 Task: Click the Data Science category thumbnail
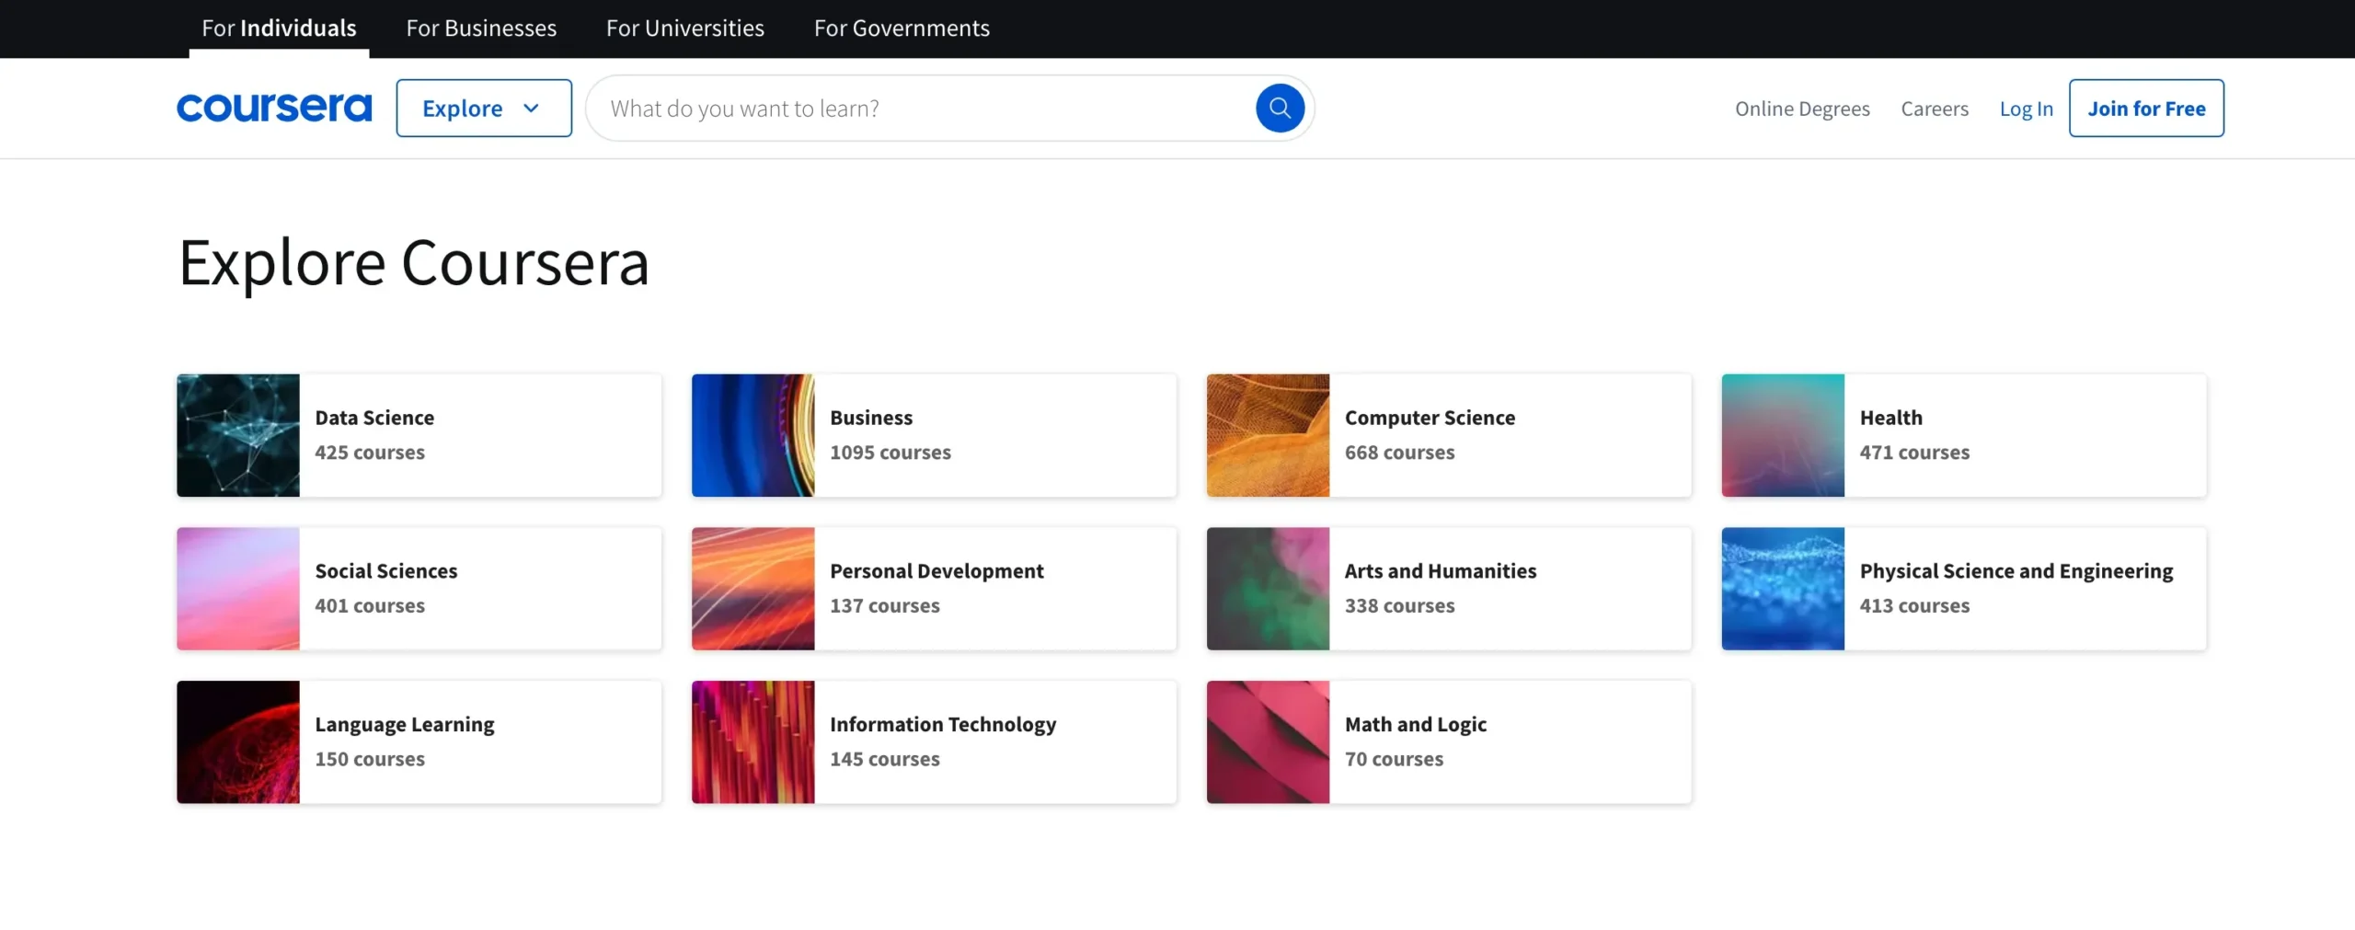tap(238, 435)
